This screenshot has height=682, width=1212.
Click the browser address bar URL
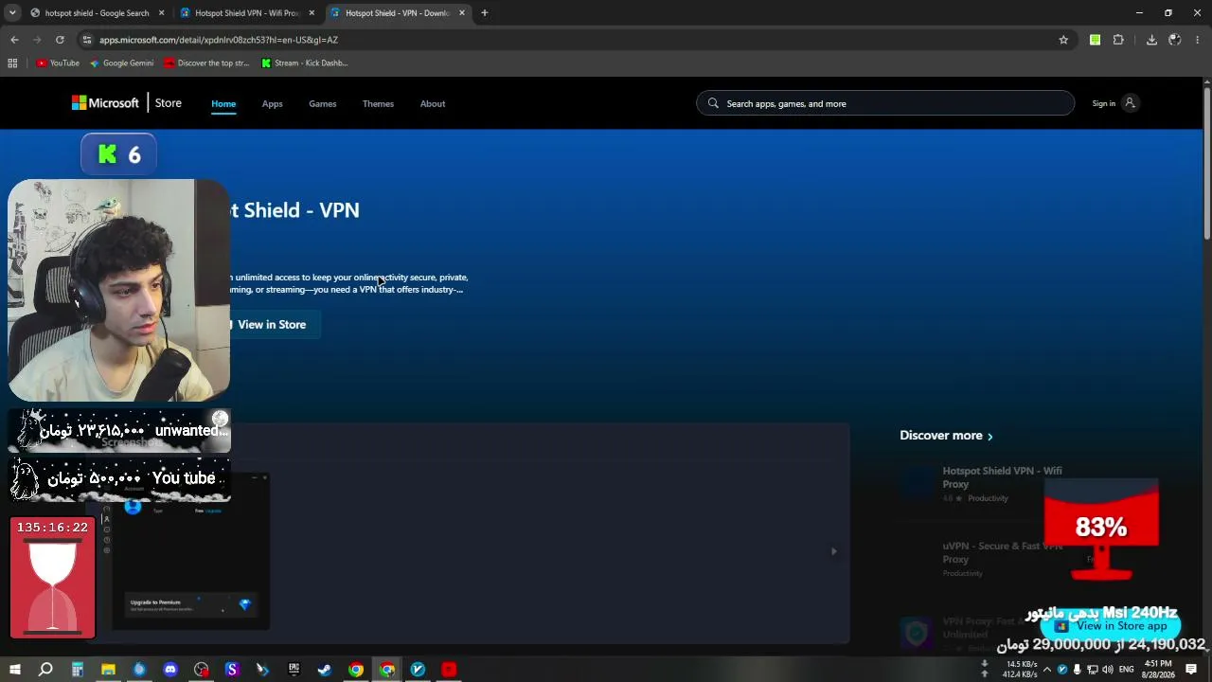coord(219,40)
